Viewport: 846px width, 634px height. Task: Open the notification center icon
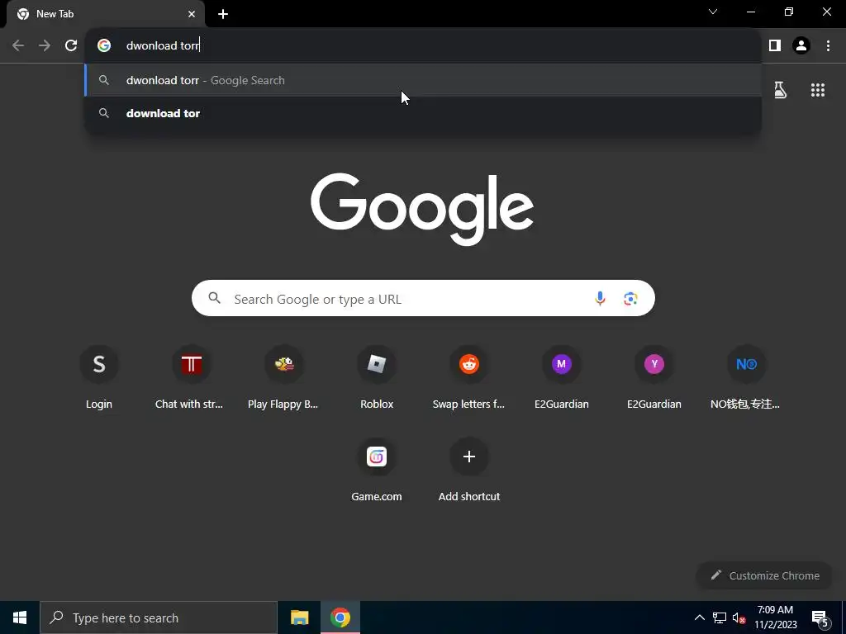820,618
